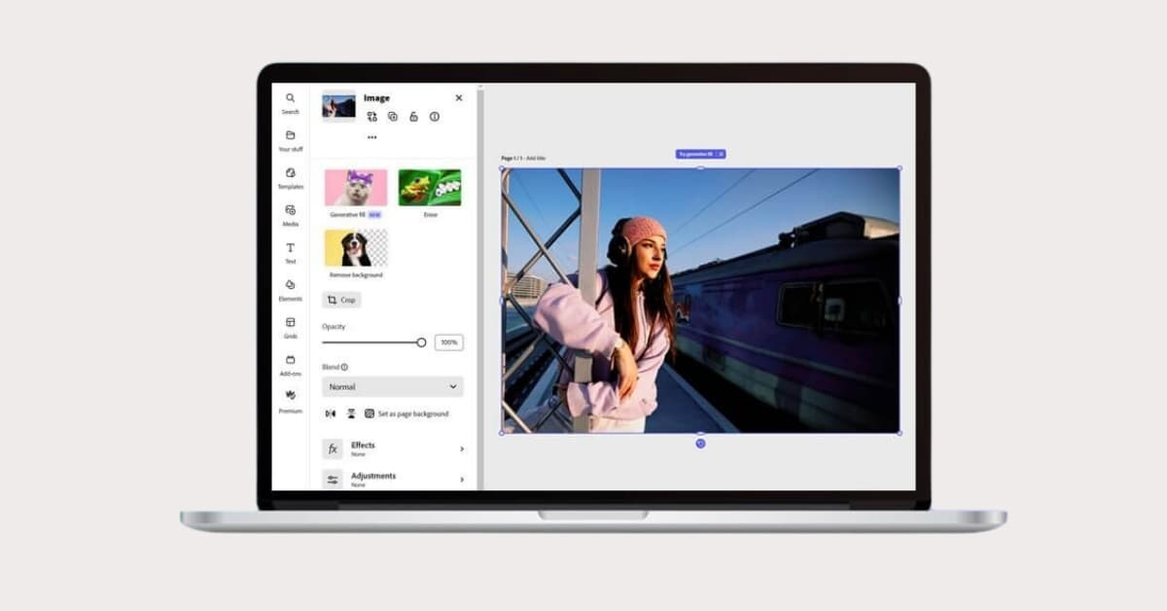The width and height of the screenshot is (1167, 611).
Task: Open the Add-ons panel
Action: pos(290,365)
